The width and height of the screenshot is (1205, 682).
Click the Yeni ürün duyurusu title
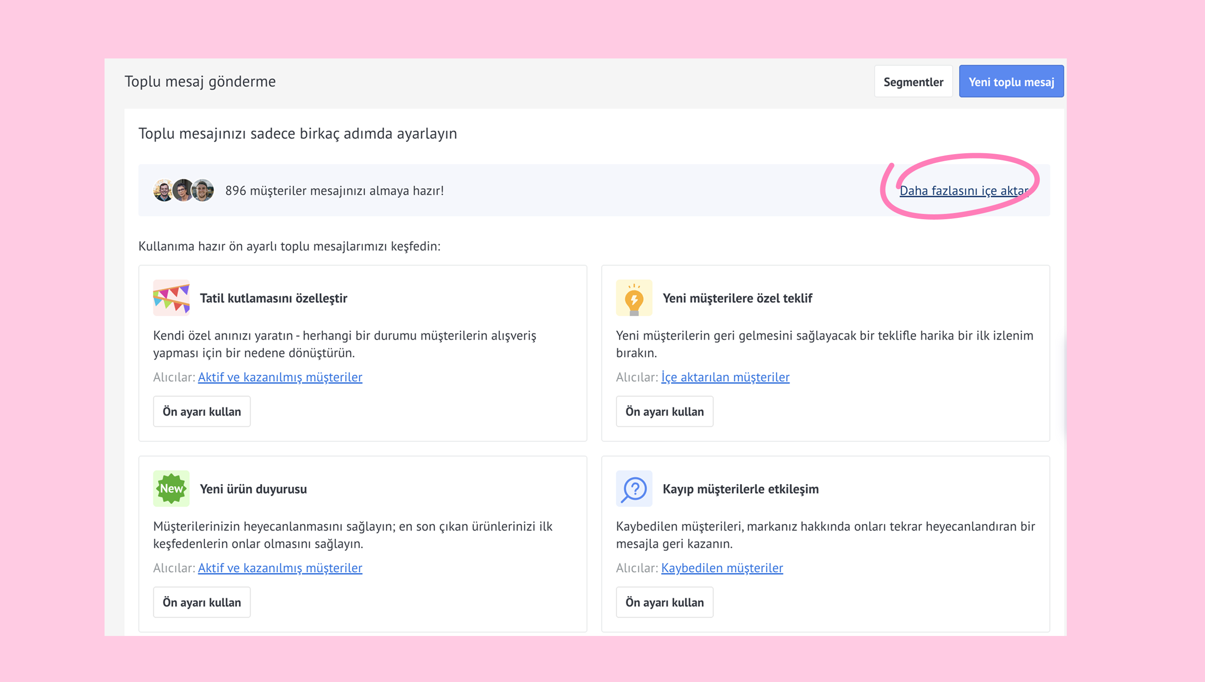tap(253, 489)
